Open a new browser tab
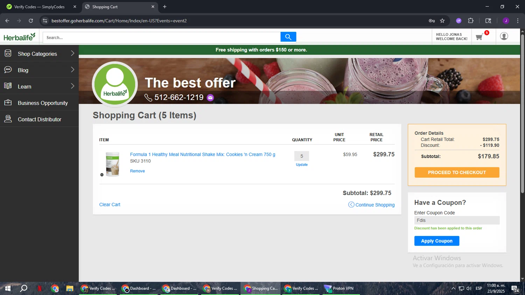 coord(165,7)
